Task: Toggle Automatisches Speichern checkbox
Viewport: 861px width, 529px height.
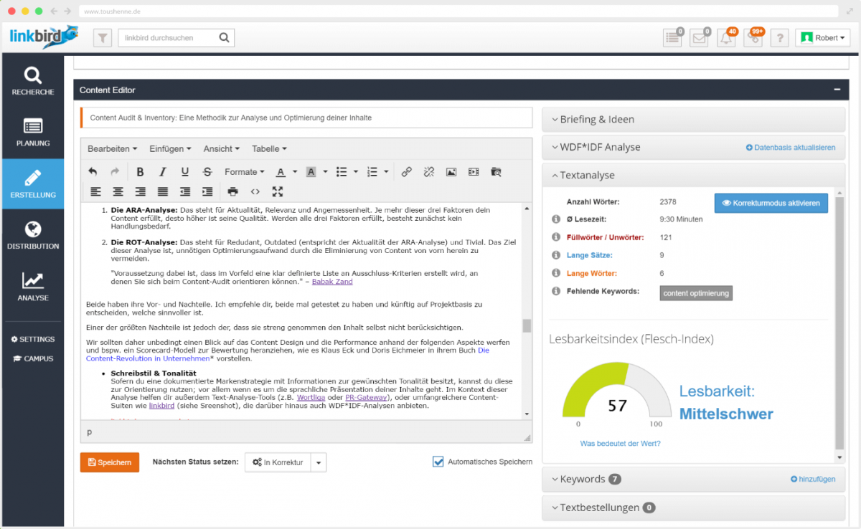Action: pos(438,462)
